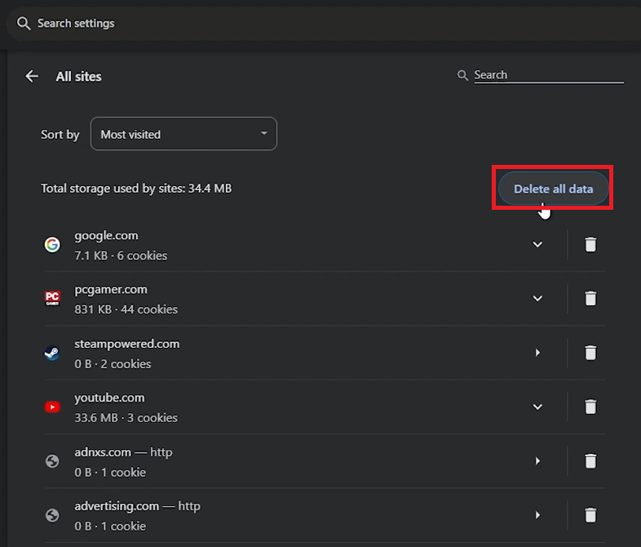Expand the youtube.com entry chevron

click(x=537, y=407)
